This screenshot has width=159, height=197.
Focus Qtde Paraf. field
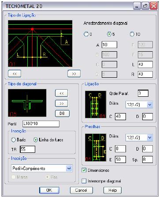click(x=143, y=93)
